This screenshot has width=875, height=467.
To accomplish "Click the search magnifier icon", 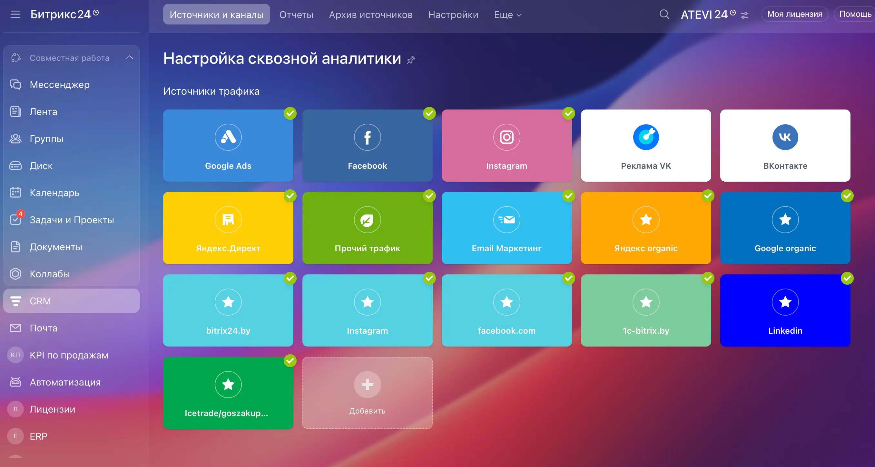I will [x=664, y=14].
